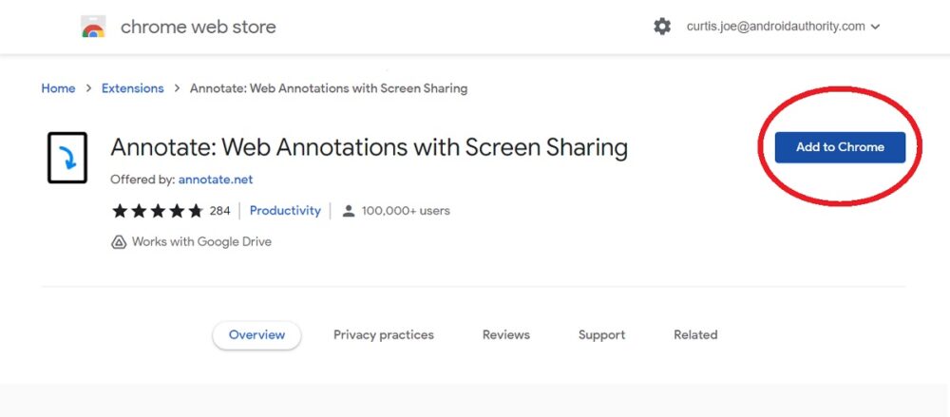Click the users person icon
Screen dimensions: 950x417
(349, 211)
